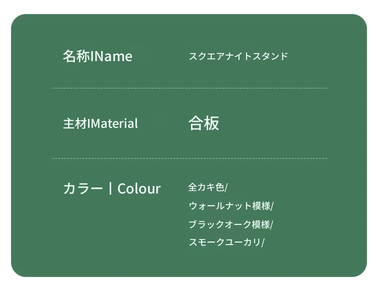379x287 pixels.
Task: Click the 板 character in the material value
Action: pyautogui.click(x=212, y=123)
